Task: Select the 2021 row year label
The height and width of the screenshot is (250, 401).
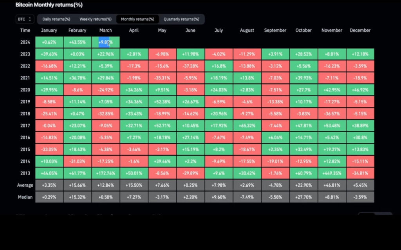Action: (x=25, y=78)
